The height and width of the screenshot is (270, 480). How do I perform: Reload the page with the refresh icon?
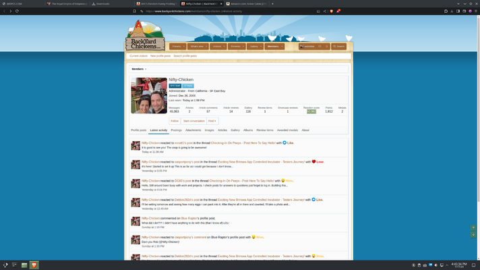(17, 11)
